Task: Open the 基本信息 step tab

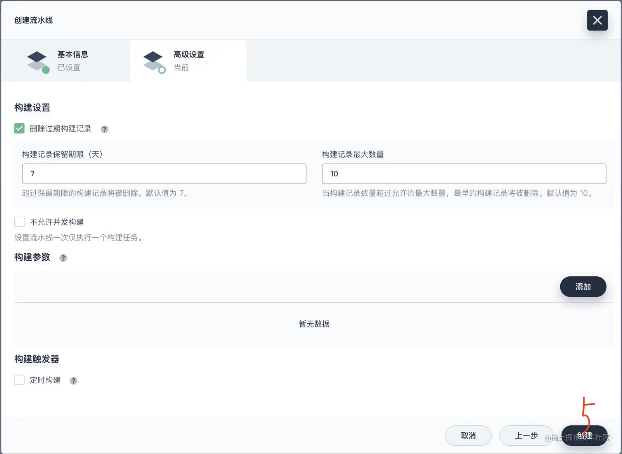Action: pos(66,61)
